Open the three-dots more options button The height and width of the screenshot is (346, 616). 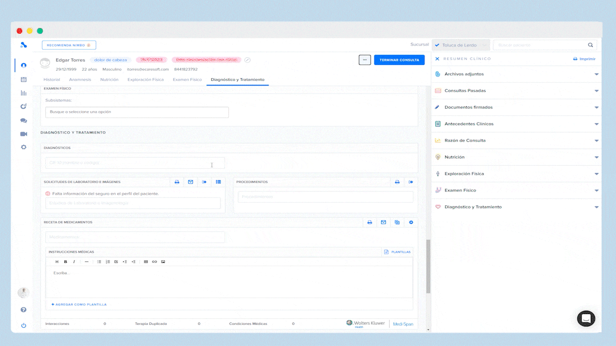pos(365,60)
